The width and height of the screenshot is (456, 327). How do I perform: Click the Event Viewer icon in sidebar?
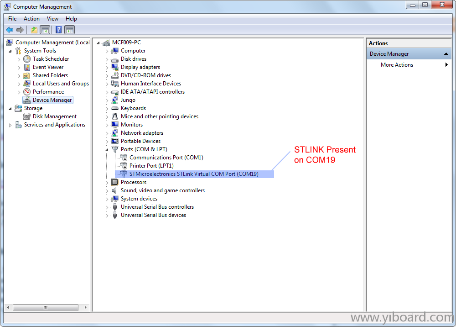click(27, 67)
